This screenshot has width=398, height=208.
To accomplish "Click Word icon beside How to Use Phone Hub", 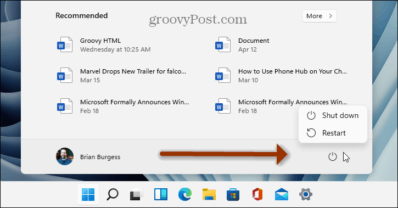I will [223, 75].
